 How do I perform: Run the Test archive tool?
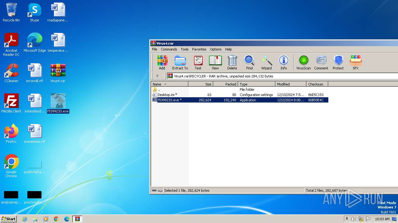pyautogui.click(x=198, y=62)
